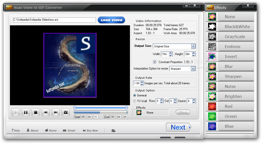Image resolution: width=262 pixels, height=144 pixels.
Task: Select the General output option
Action: tap(135, 95)
